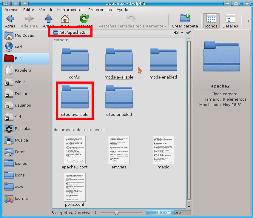
Task: Expand the toolbar overflow chevron
Action: click(249, 21)
